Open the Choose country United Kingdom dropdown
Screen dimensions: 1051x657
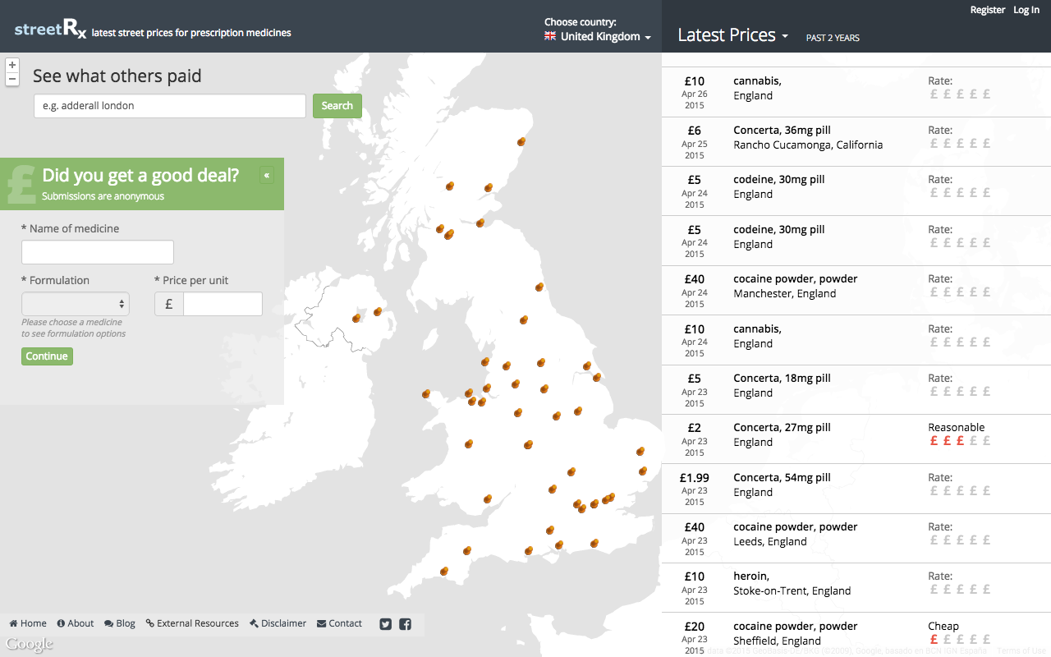pos(598,36)
